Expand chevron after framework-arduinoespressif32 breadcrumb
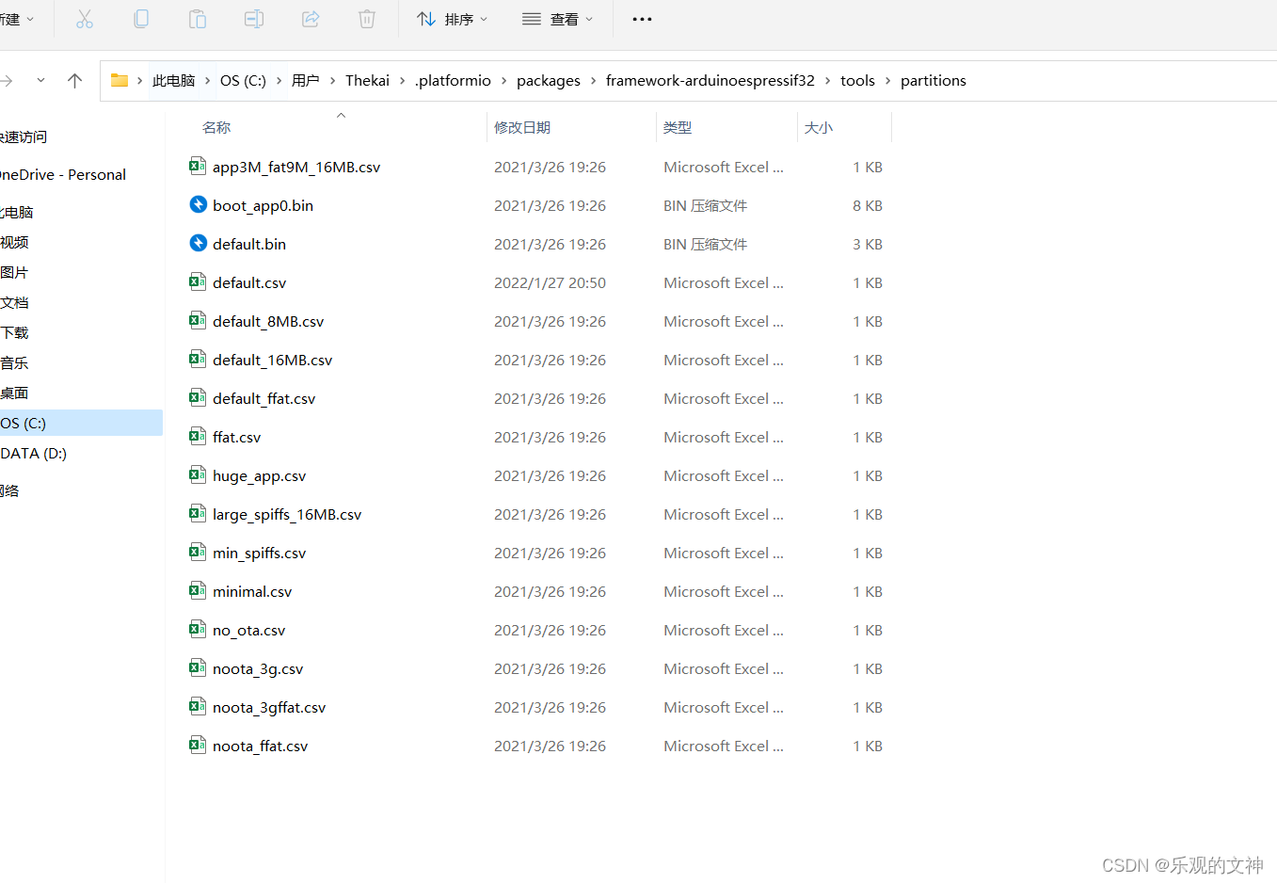This screenshot has height=883, width=1277. [x=828, y=81]
